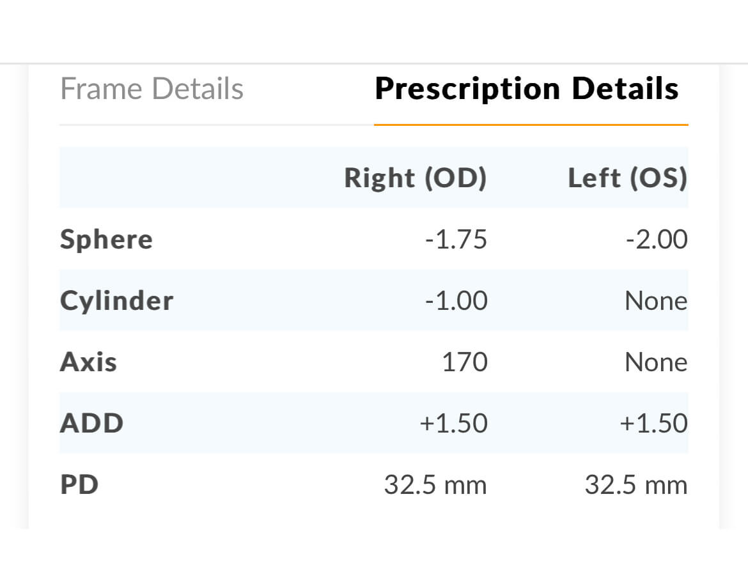Image resolution: width=748 pixels, height=561 pixels.
Task: Select the left eye Axis None value
Action: pyautogui.click(x=656, y=362)
